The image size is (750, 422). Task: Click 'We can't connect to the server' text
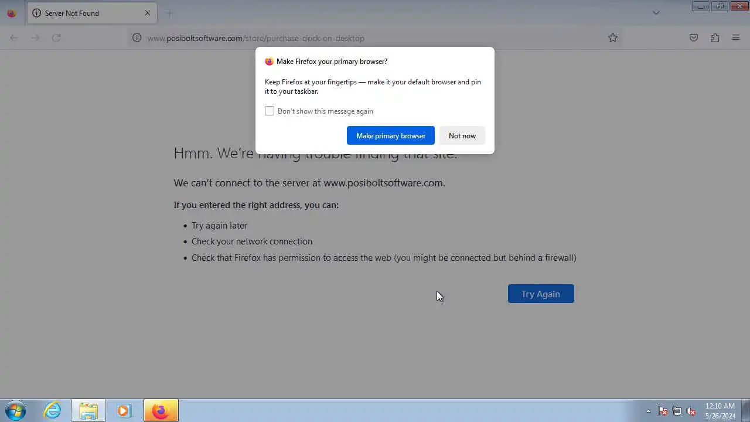pyautogui.click(x=309, y=183)
